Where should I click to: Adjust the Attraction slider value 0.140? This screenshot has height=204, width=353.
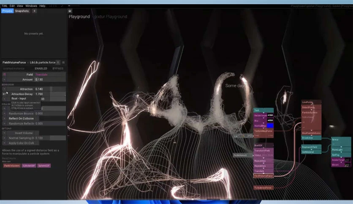pyautogui.click(x=50, y=89)
